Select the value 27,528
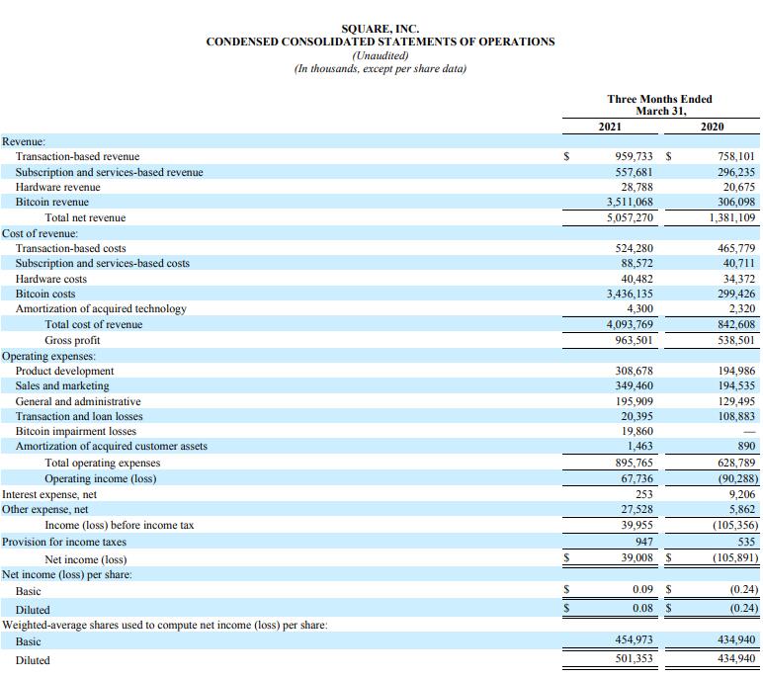 pyautogui.click(x=636, y=510)
